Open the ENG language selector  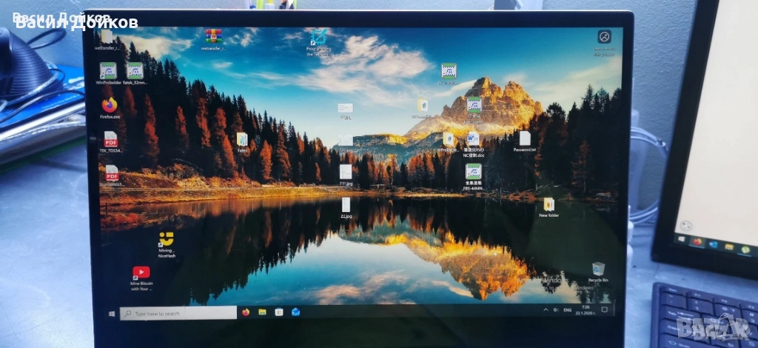click(x=567, y=309)
